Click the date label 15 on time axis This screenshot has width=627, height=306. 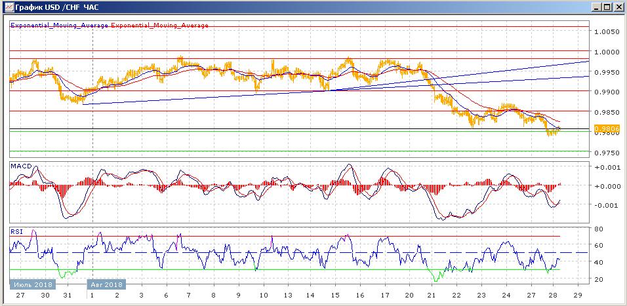[335, 296]
